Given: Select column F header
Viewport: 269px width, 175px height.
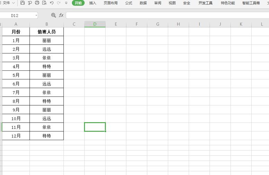Looking at the screenshot, I should 136,24.
